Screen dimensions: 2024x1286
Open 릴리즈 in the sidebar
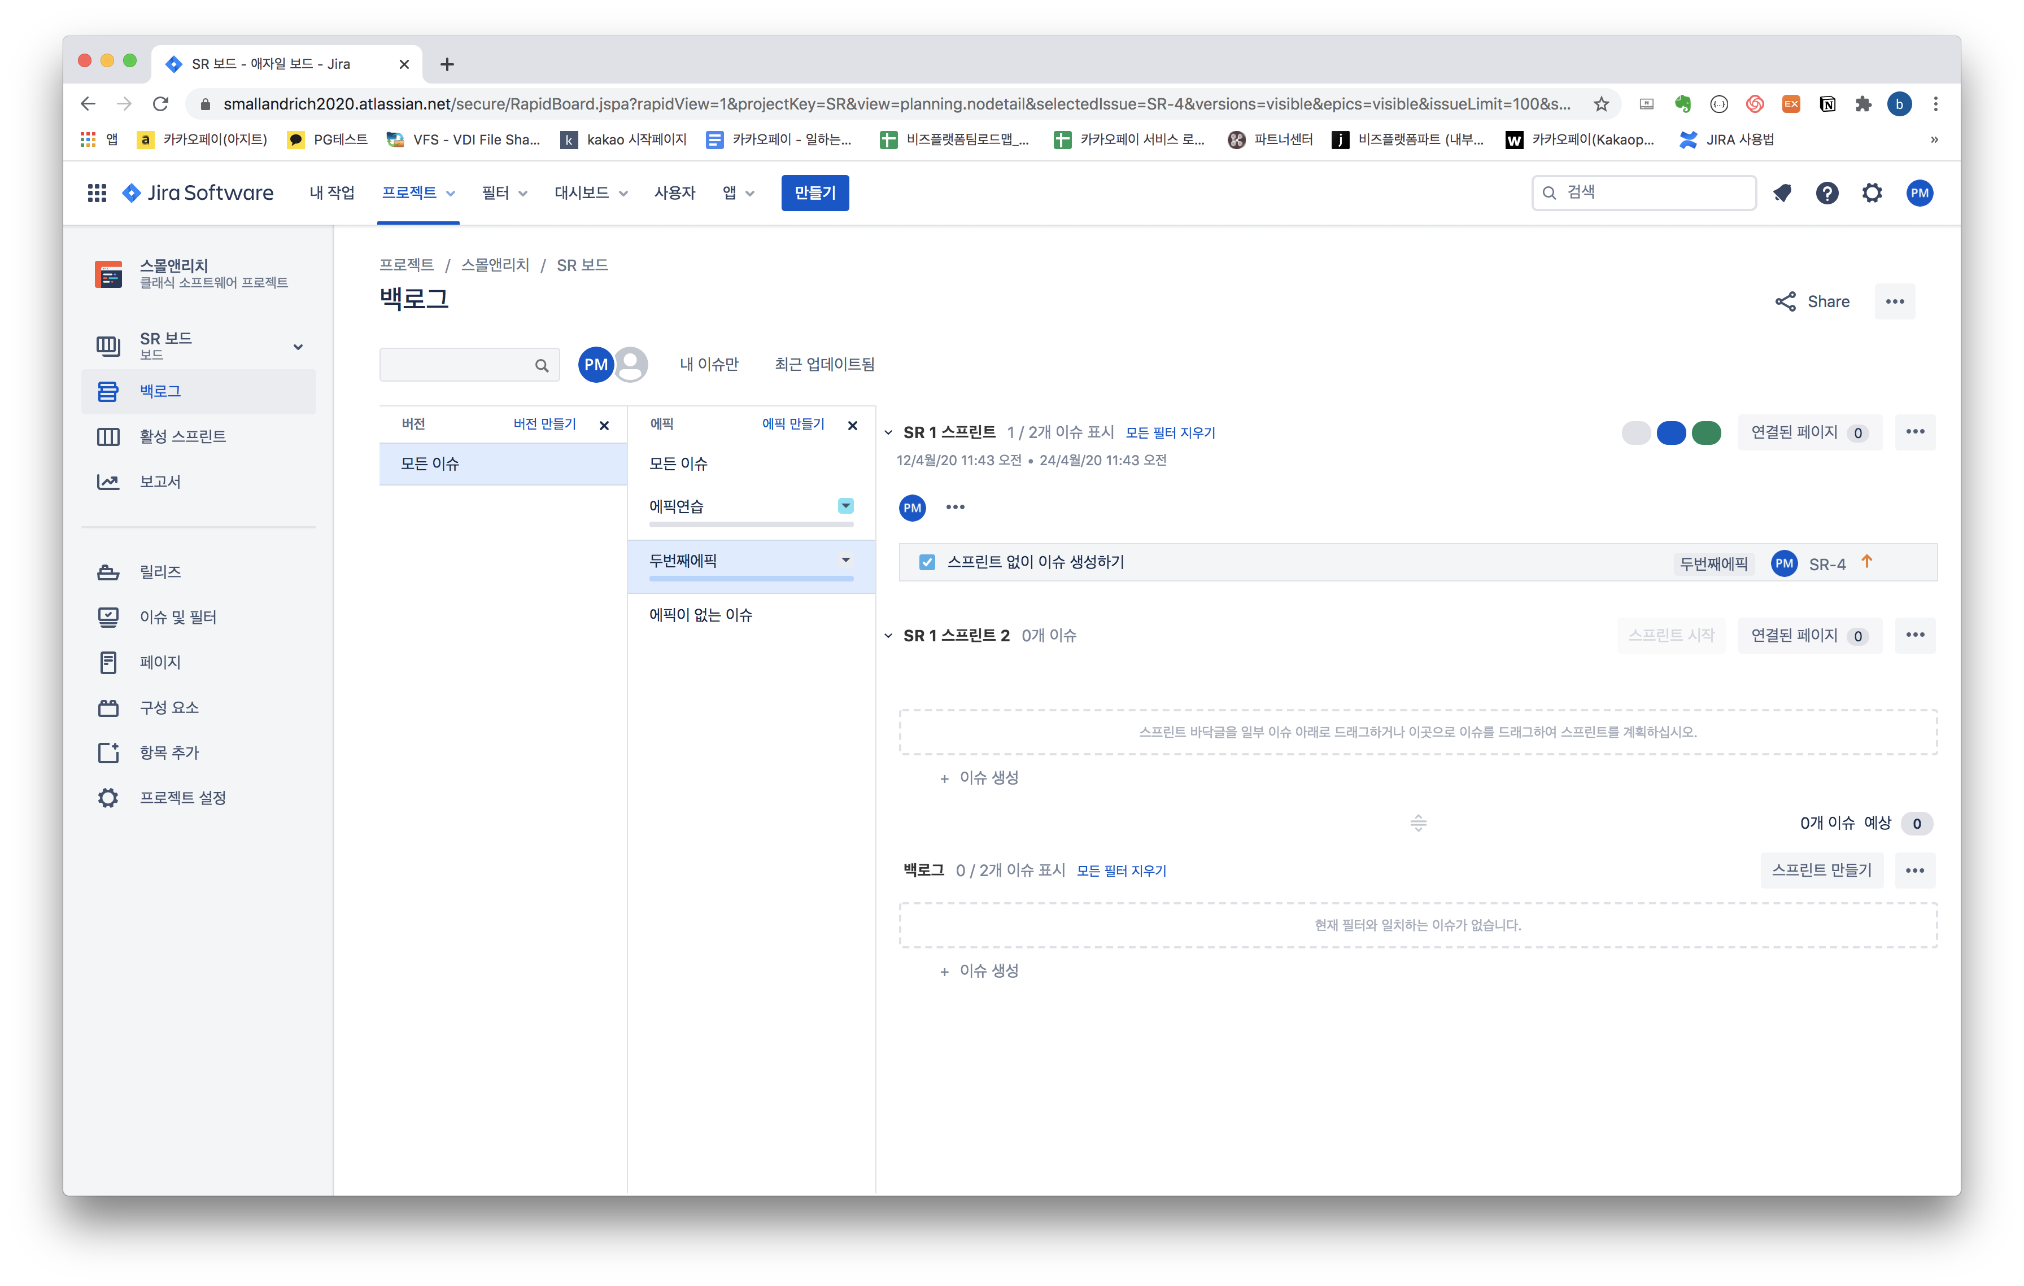point(160,572)
